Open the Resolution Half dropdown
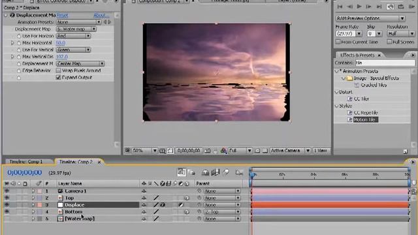The image size is (418, 235). [401, 34]
